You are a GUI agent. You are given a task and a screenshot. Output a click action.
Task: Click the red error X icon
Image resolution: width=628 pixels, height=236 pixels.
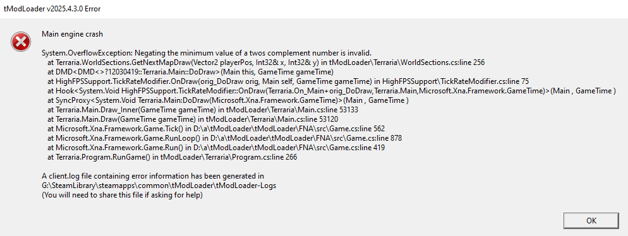click(x=21, y=42)
